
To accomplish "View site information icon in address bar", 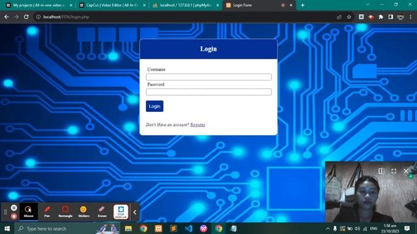I will (x=38, y=17).
